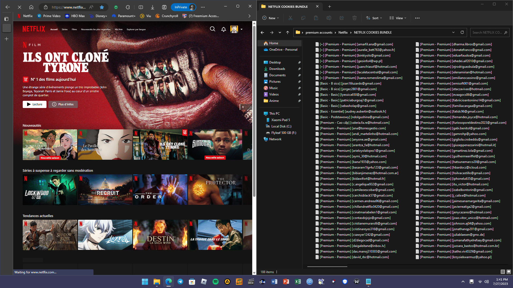Image resolution: width=513 pixels, height=288 pixels.
Task: Toggle the Edge split screen button
Action: point(141,7)
